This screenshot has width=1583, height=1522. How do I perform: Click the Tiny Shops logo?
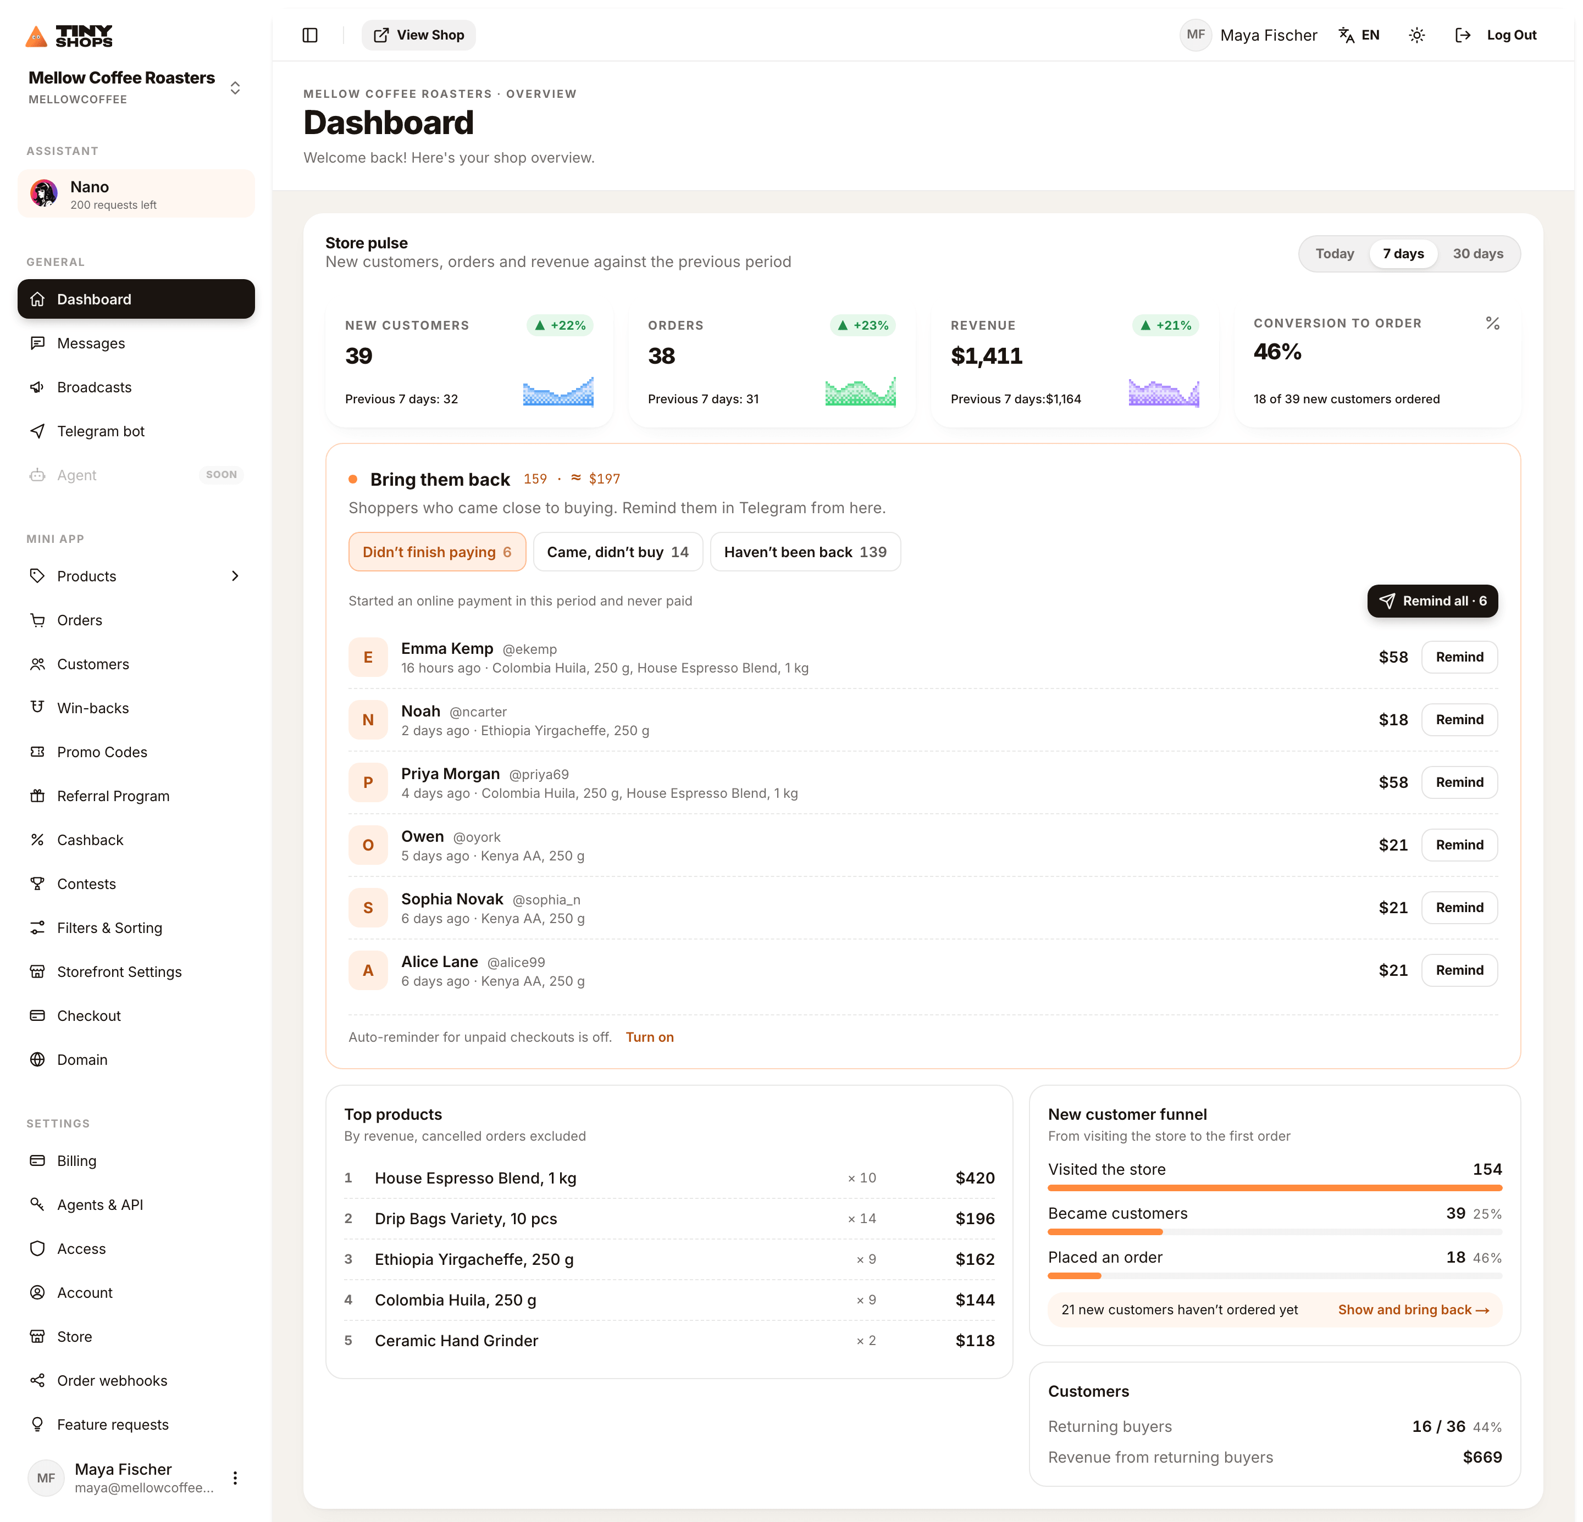69,36
